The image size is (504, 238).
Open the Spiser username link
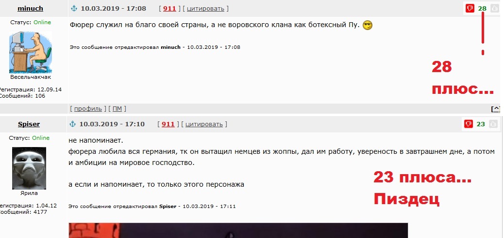coord(29,124)
